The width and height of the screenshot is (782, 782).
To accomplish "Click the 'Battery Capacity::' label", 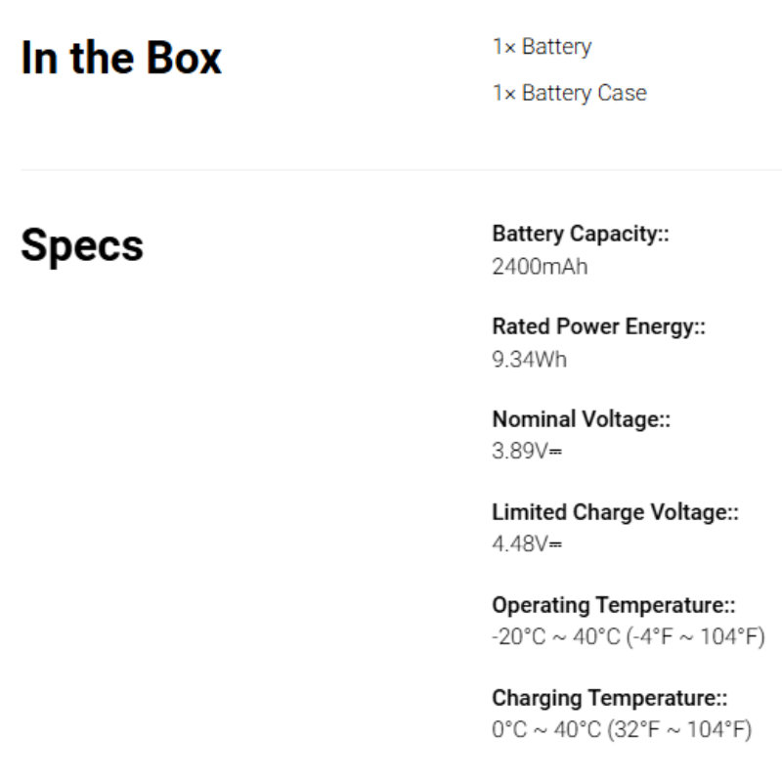I will (x=581, y=234).
